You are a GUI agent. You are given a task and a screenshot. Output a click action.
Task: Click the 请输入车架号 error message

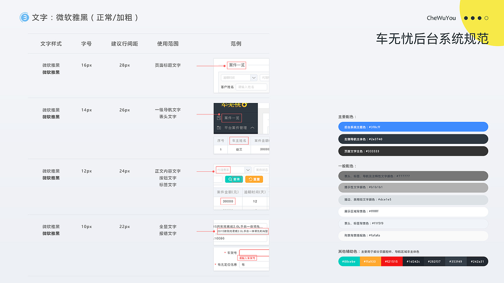[247, 258]
